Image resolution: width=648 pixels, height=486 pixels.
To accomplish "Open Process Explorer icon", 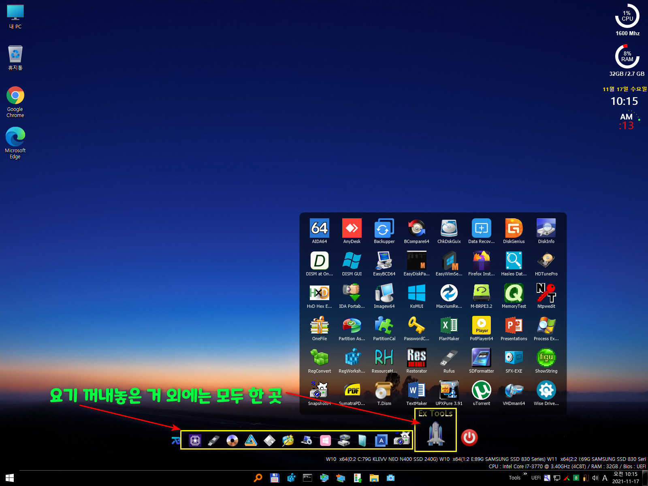I will coord(546,326).
